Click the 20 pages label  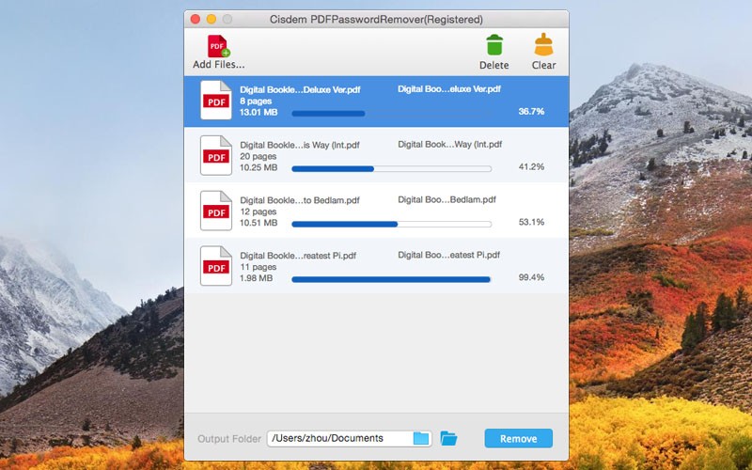coord(258,156)
